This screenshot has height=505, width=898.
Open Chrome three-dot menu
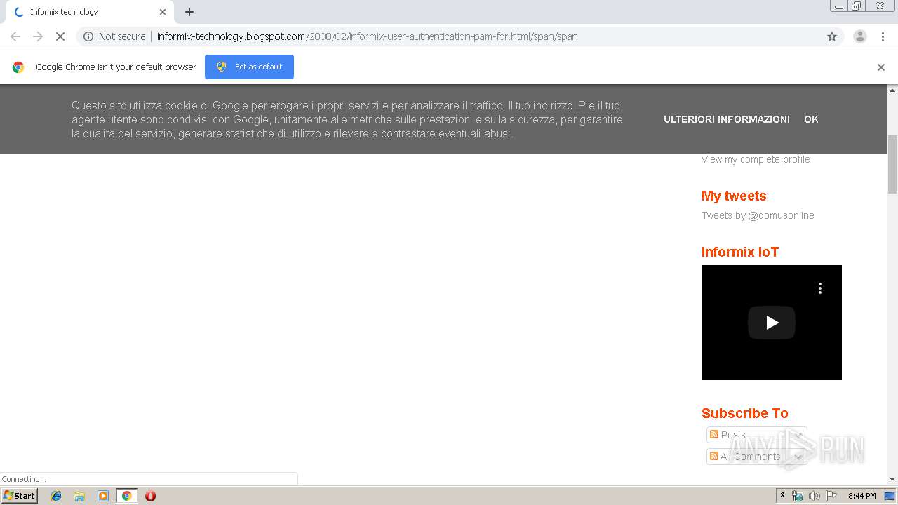pos(883,36)
